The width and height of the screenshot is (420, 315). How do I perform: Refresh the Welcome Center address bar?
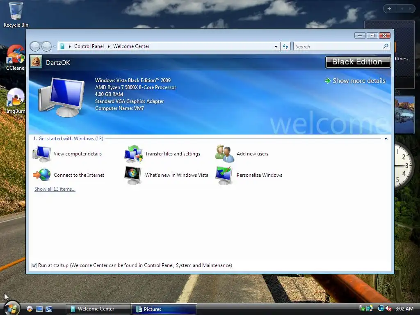pyautogui.click(x=285, y=47)
